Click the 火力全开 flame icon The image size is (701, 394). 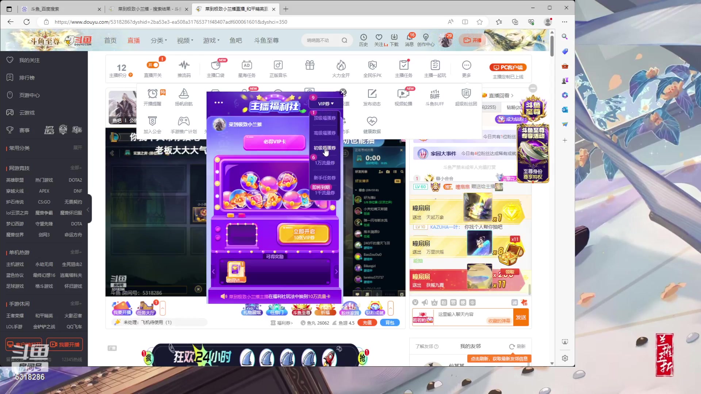[341, 69]
